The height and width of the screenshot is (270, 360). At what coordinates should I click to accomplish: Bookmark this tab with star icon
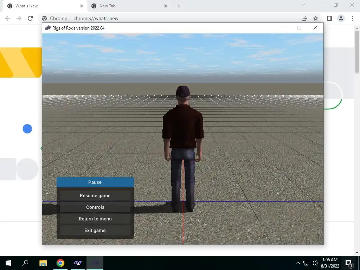(316, 18)
